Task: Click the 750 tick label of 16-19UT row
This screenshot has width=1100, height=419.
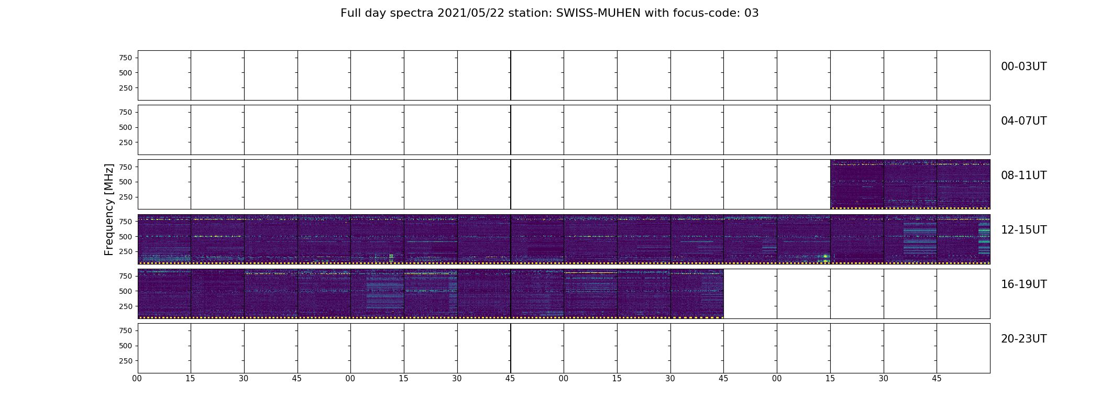Action: click(x=126, y=276)
